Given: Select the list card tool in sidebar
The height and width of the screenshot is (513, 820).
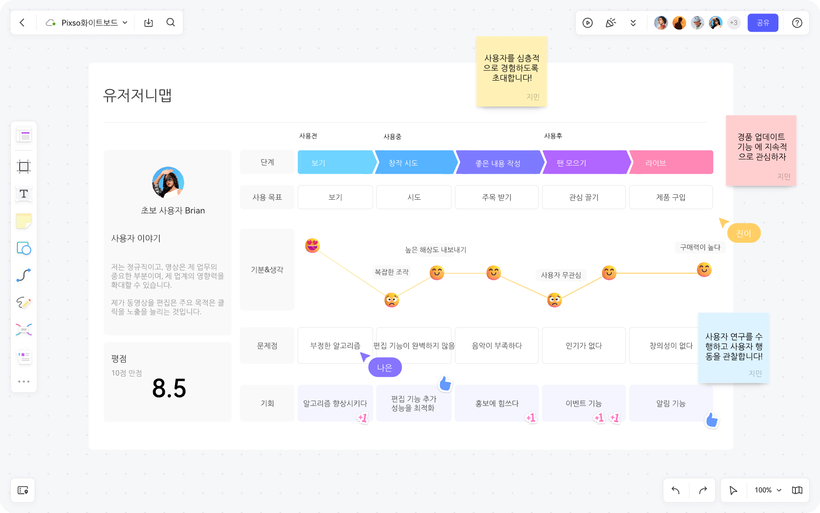Looking at the screenshot, I should [x=24, y=357].
